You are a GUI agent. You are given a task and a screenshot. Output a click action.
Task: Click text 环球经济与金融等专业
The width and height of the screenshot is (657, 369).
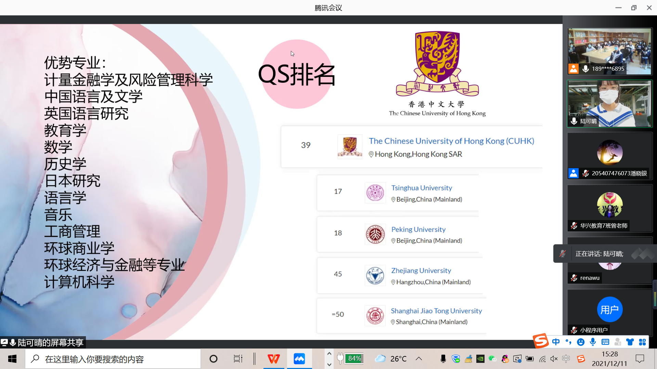tap(114, 265)
